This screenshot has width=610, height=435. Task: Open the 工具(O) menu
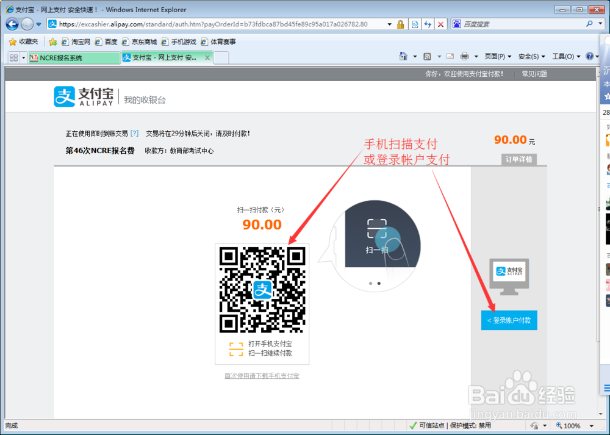click(566, 56)
